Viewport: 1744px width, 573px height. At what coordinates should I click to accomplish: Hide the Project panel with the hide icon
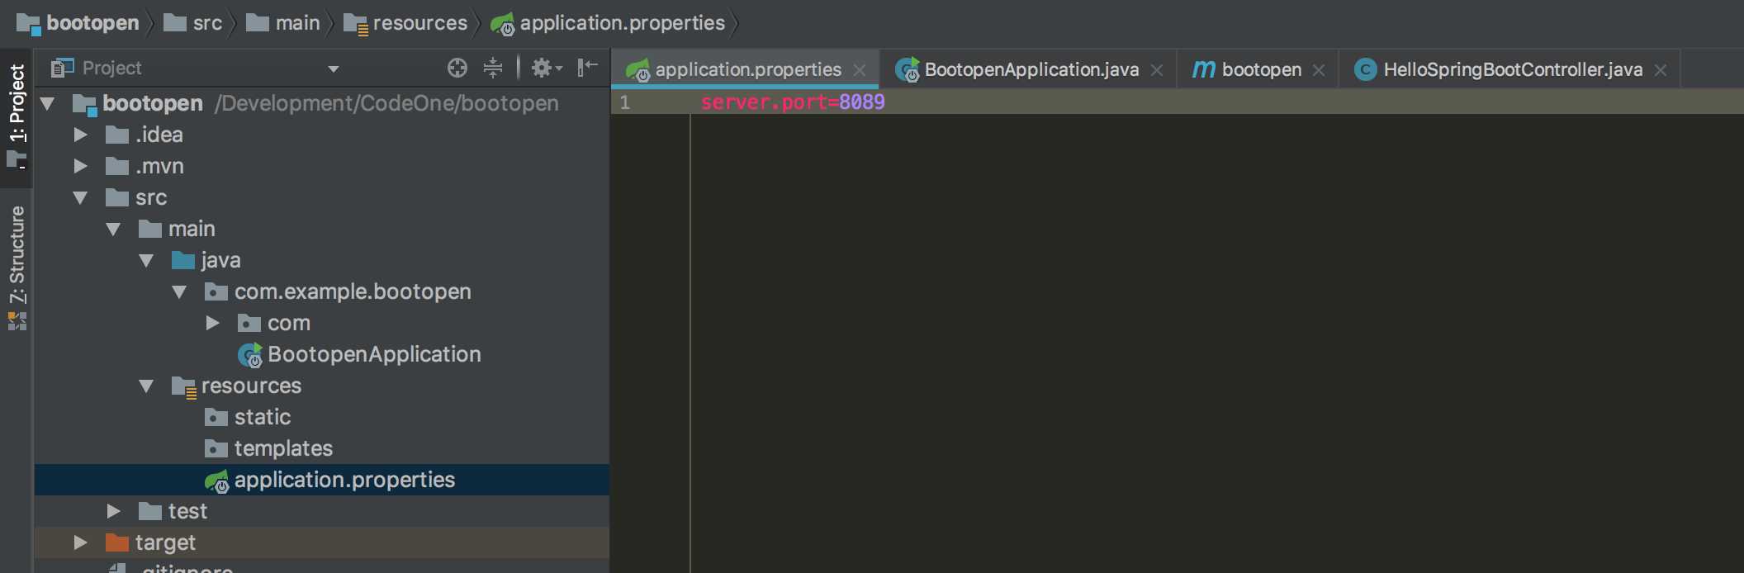(587, 68)
